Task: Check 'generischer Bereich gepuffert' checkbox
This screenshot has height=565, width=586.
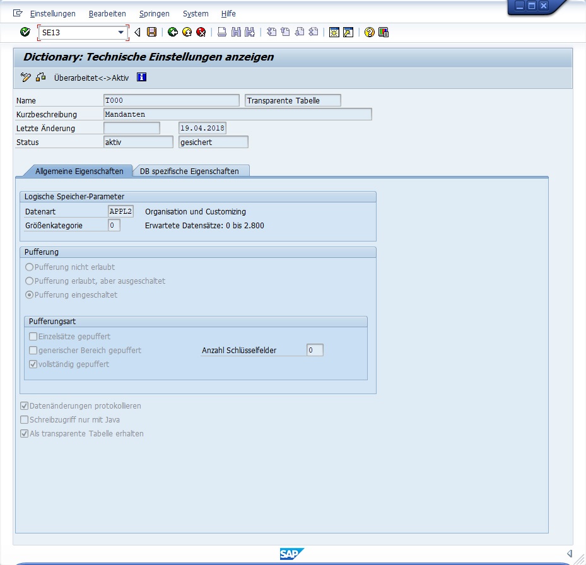Action: pos(33,351)
